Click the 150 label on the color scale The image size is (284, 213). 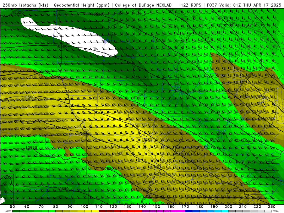tap(157, 207)
